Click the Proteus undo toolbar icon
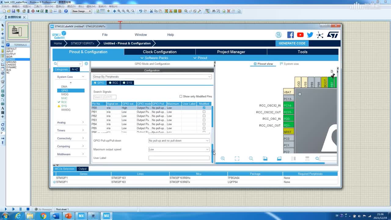 (x=141, y=11)
